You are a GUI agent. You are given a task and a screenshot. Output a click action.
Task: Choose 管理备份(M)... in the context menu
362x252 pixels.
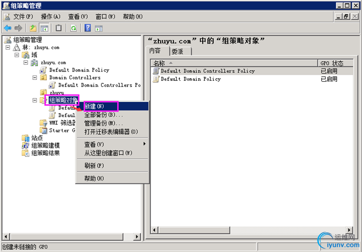112,123
